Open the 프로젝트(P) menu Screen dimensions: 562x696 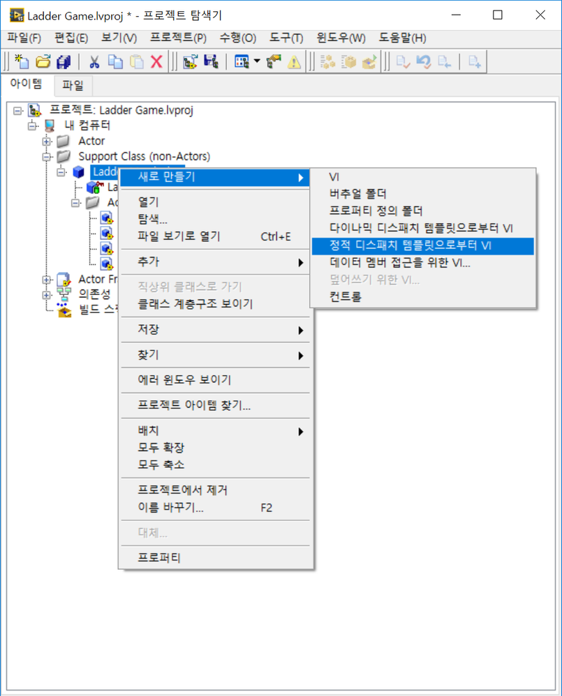pyautogui.click(x=178, y=38)
